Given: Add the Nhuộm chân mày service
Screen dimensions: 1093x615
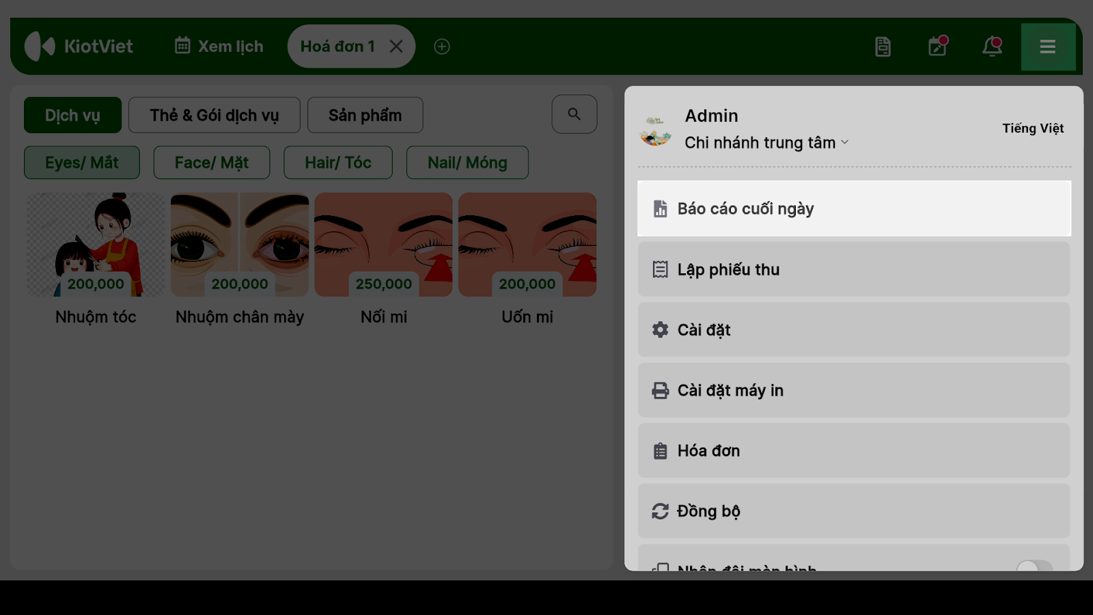Looking at the screenshot, I should pos(240,260).
